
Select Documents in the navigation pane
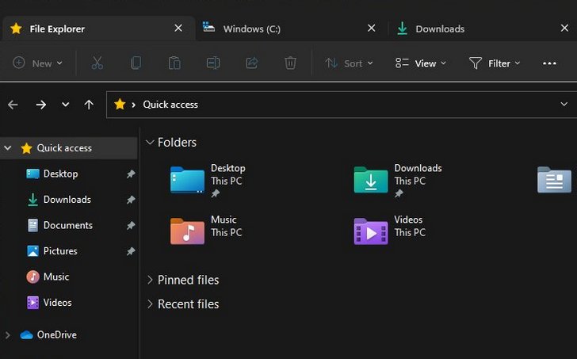tap(68, 225)
